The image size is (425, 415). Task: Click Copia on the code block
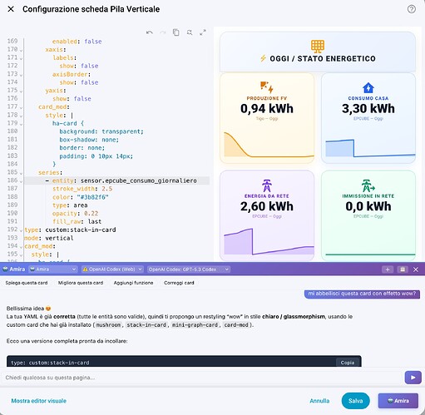click(x=348, y=363)
